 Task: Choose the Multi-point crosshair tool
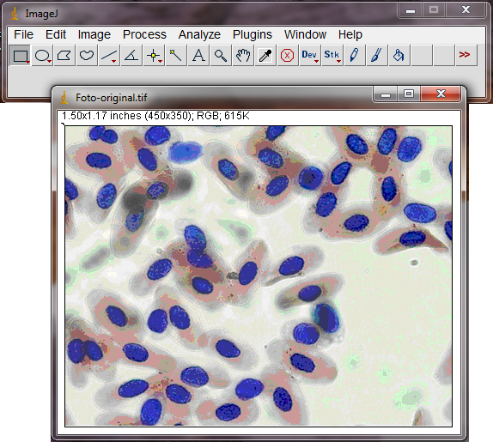coord(154,56)
